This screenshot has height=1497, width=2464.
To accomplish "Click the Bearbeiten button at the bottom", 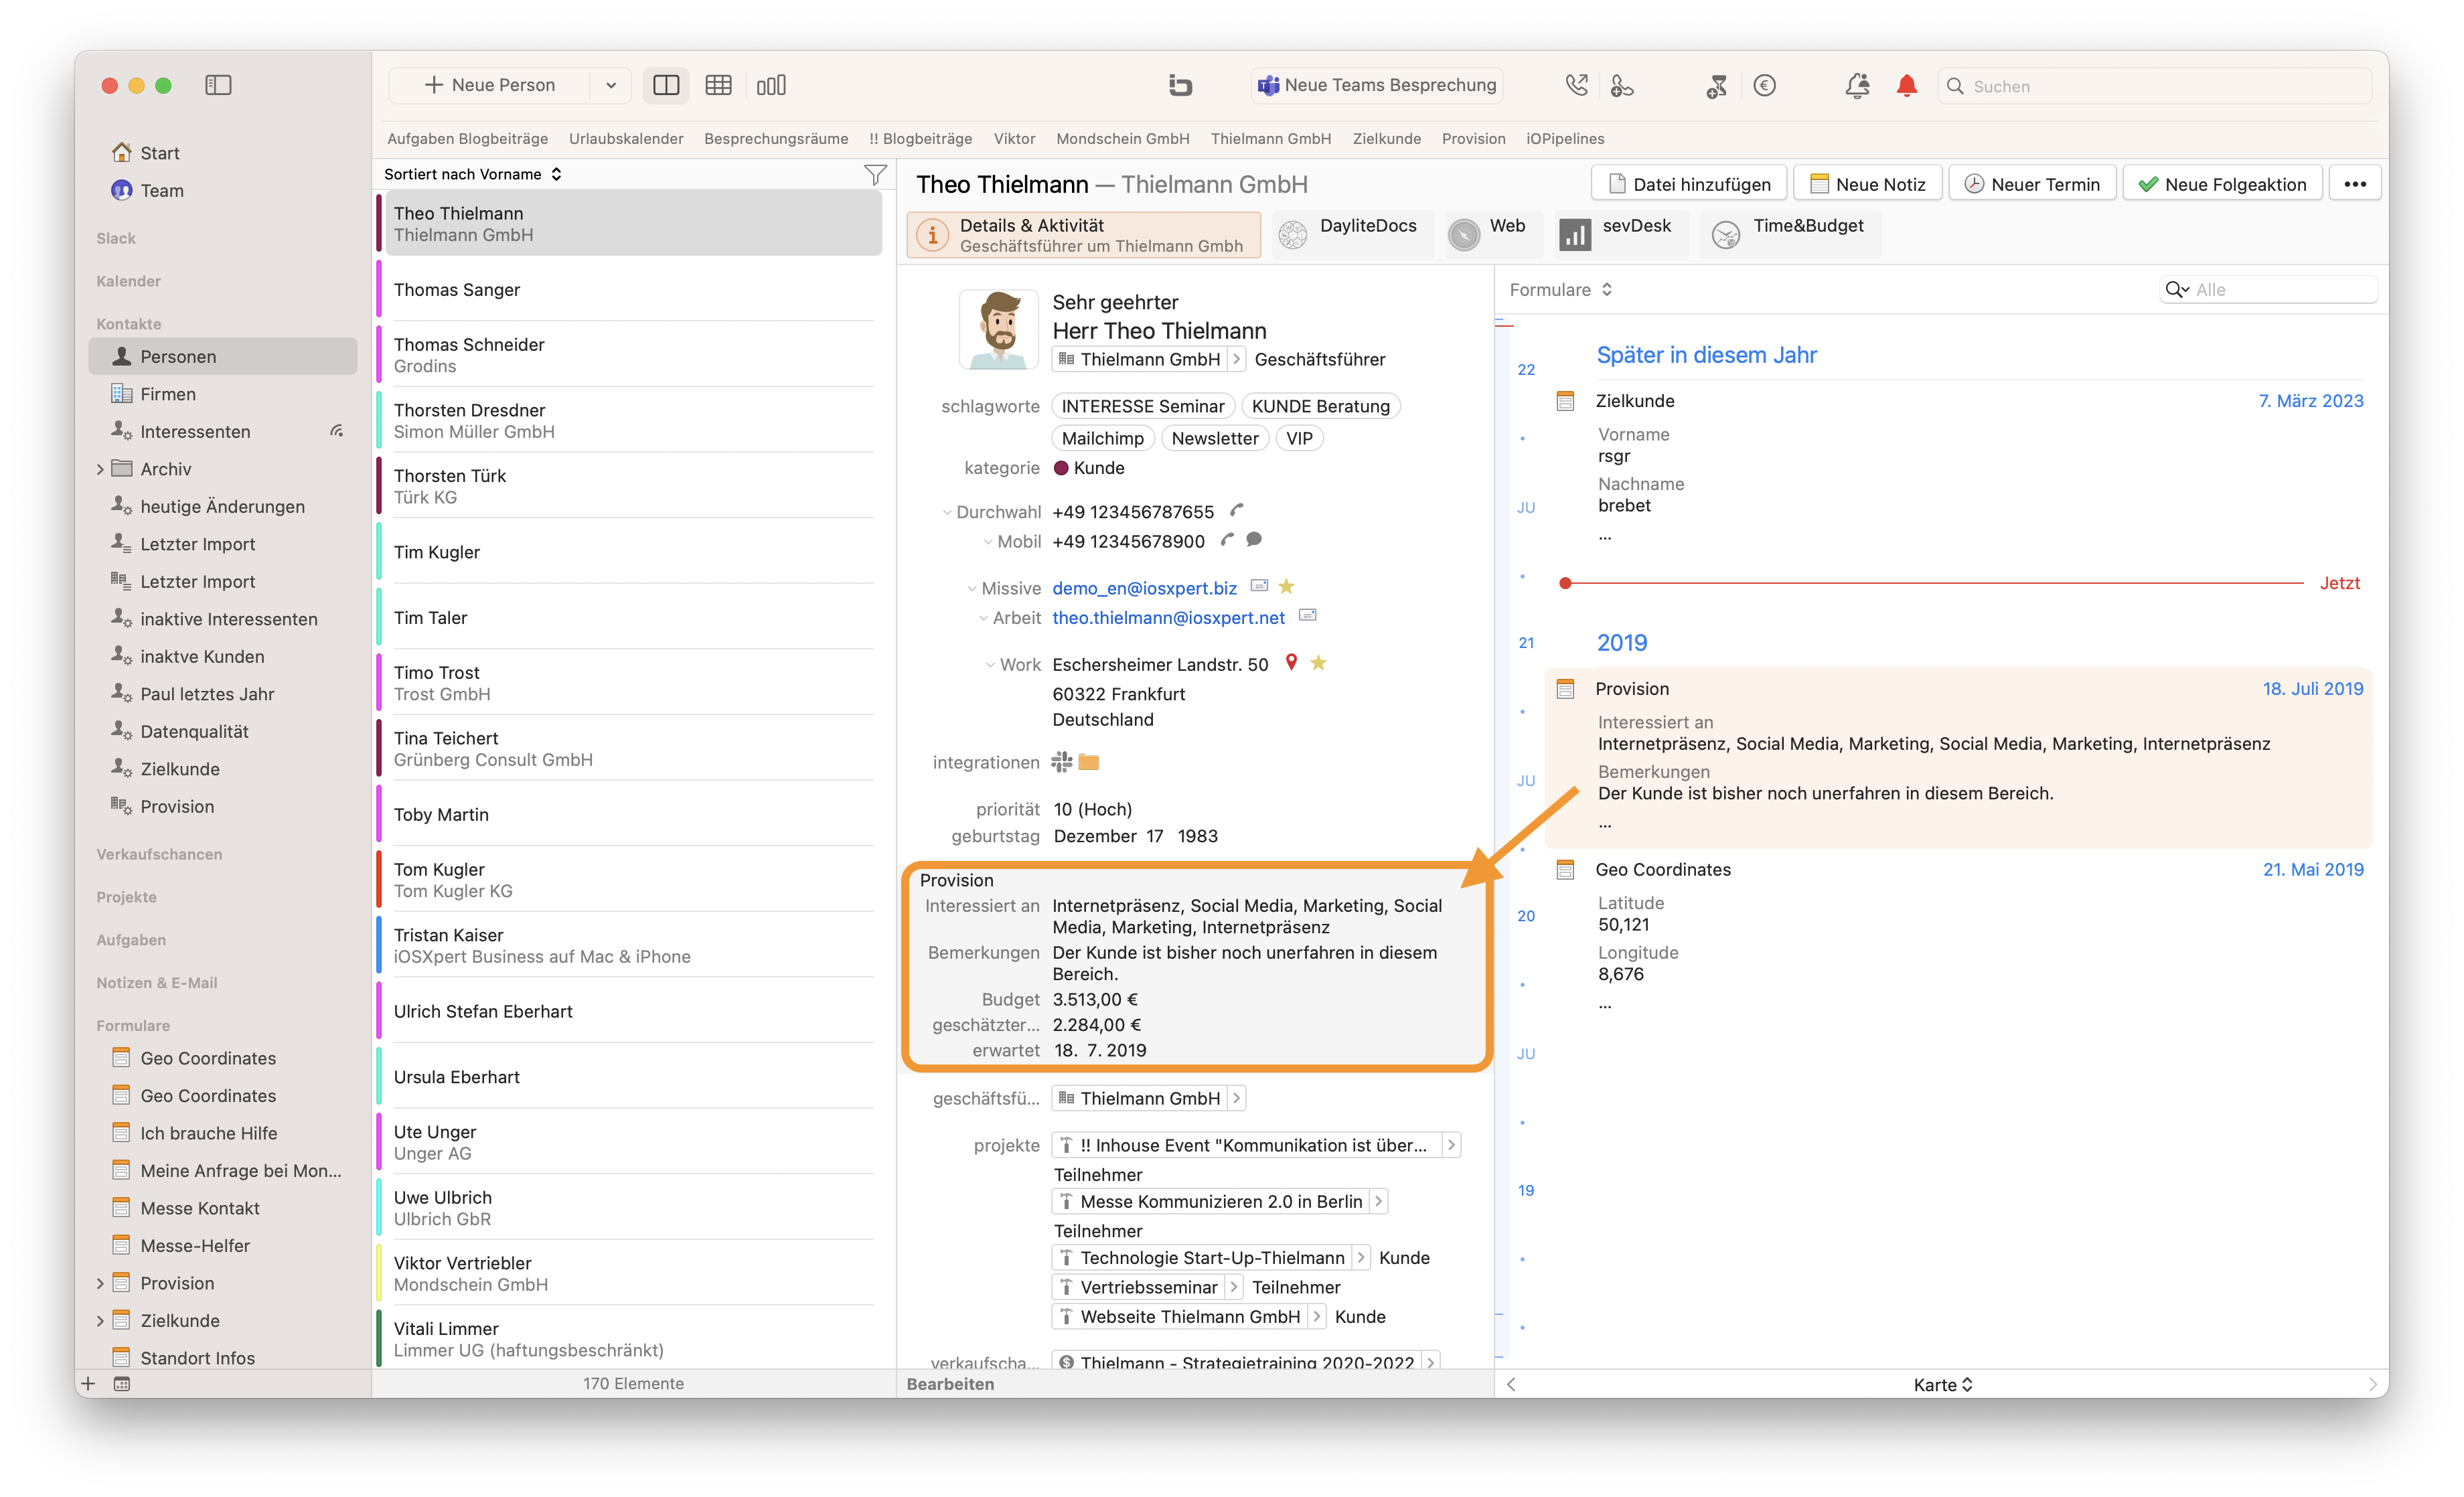I will pos(950,1384).
